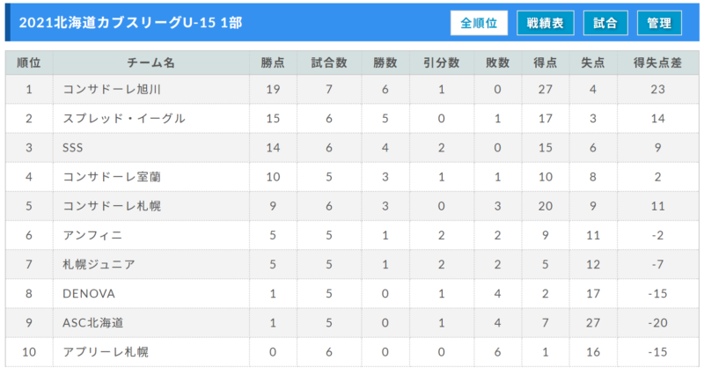Select the 全順位 tab

point(479,23)
